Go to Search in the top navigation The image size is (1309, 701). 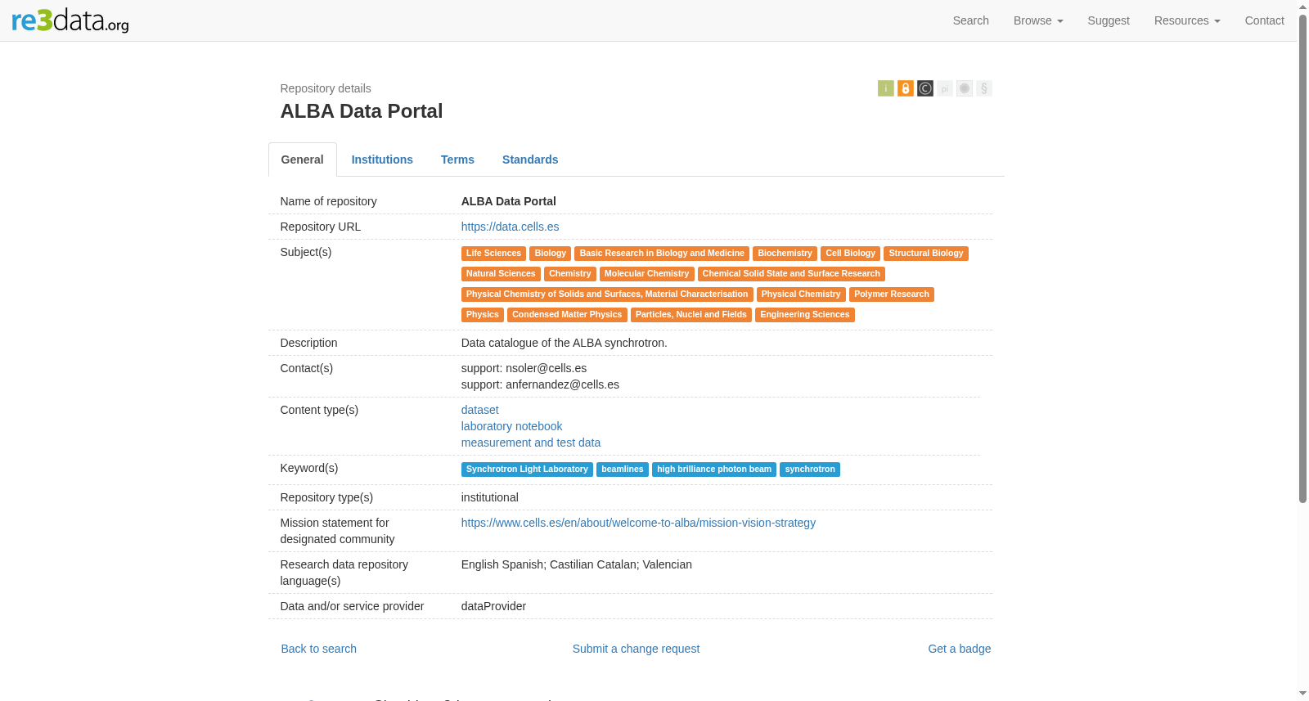pos(971,20)
